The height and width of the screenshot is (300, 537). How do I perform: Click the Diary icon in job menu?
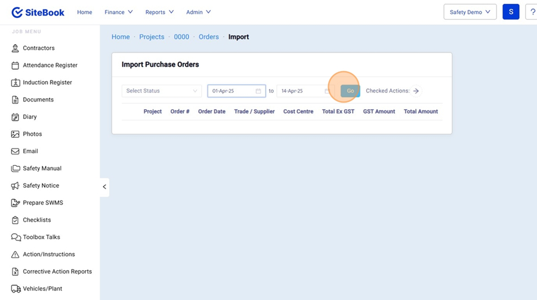click(x=16, y=117)
